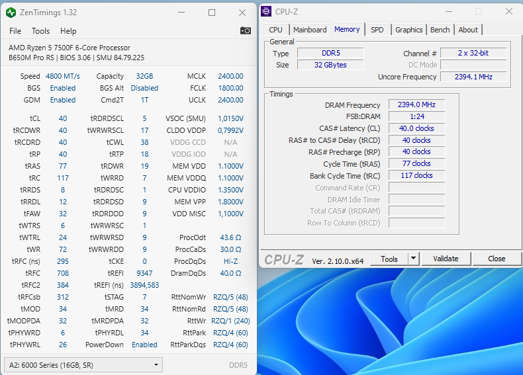
Task: Click the B650M Pro RS BIOS info line
Action: (x=76, y=58)
